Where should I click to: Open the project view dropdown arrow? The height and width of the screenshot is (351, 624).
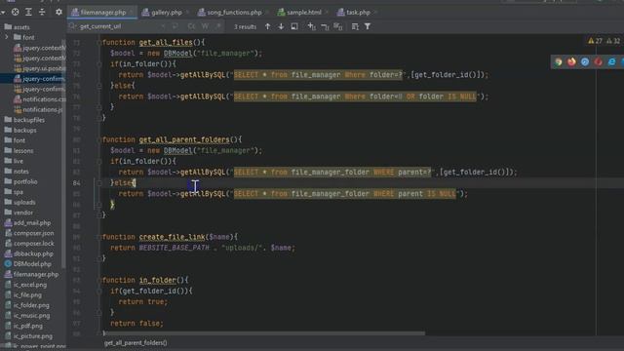3,13
